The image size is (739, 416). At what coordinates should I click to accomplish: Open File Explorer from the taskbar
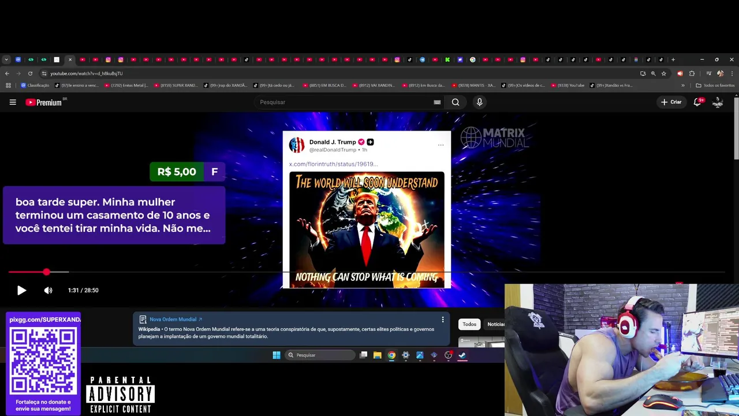pyautogui.click(x=378, y=355)
